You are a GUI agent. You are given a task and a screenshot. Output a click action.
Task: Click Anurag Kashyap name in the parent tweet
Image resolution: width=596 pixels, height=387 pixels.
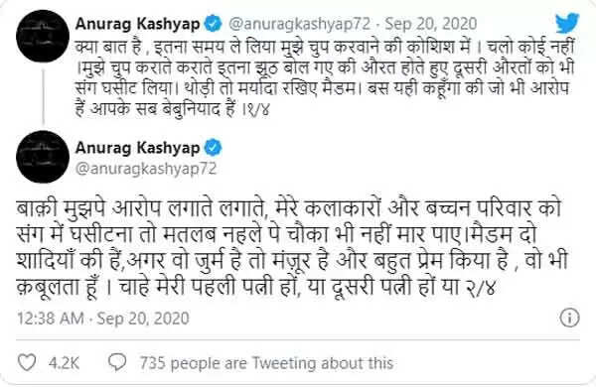137,24
